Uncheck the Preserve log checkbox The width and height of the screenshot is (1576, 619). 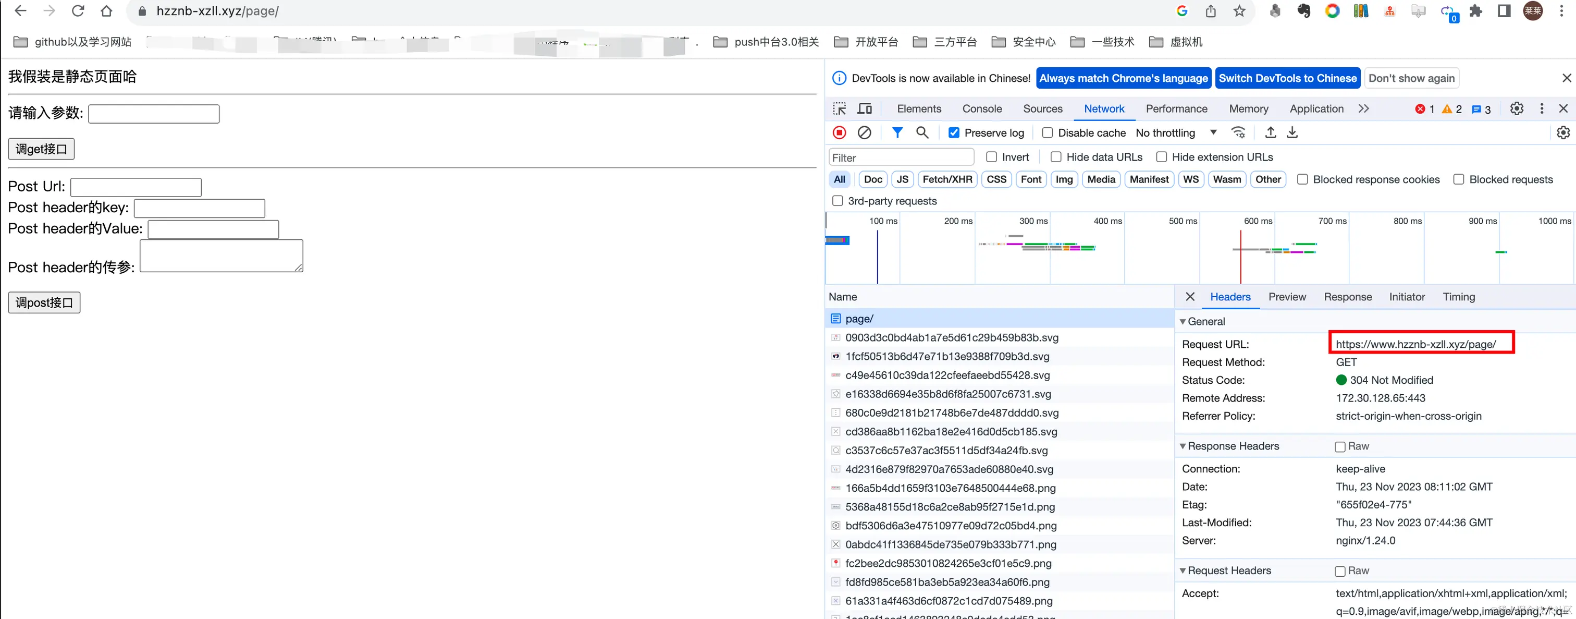point(954,133)
